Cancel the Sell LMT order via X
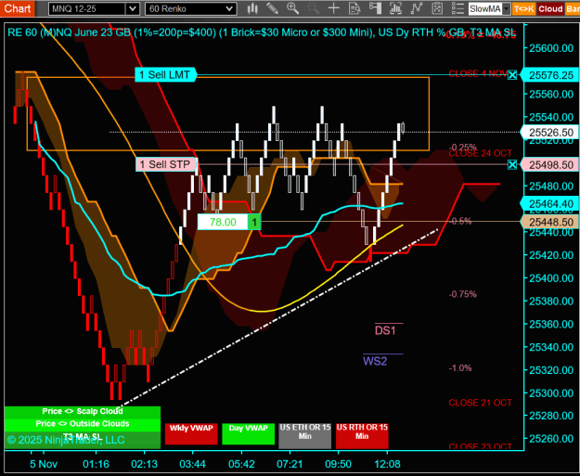 [x=512, y=75]
